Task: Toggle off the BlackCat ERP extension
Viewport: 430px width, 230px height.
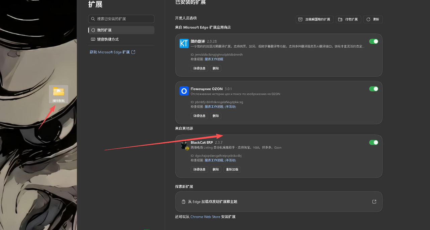Action: (x=374, y=142)
